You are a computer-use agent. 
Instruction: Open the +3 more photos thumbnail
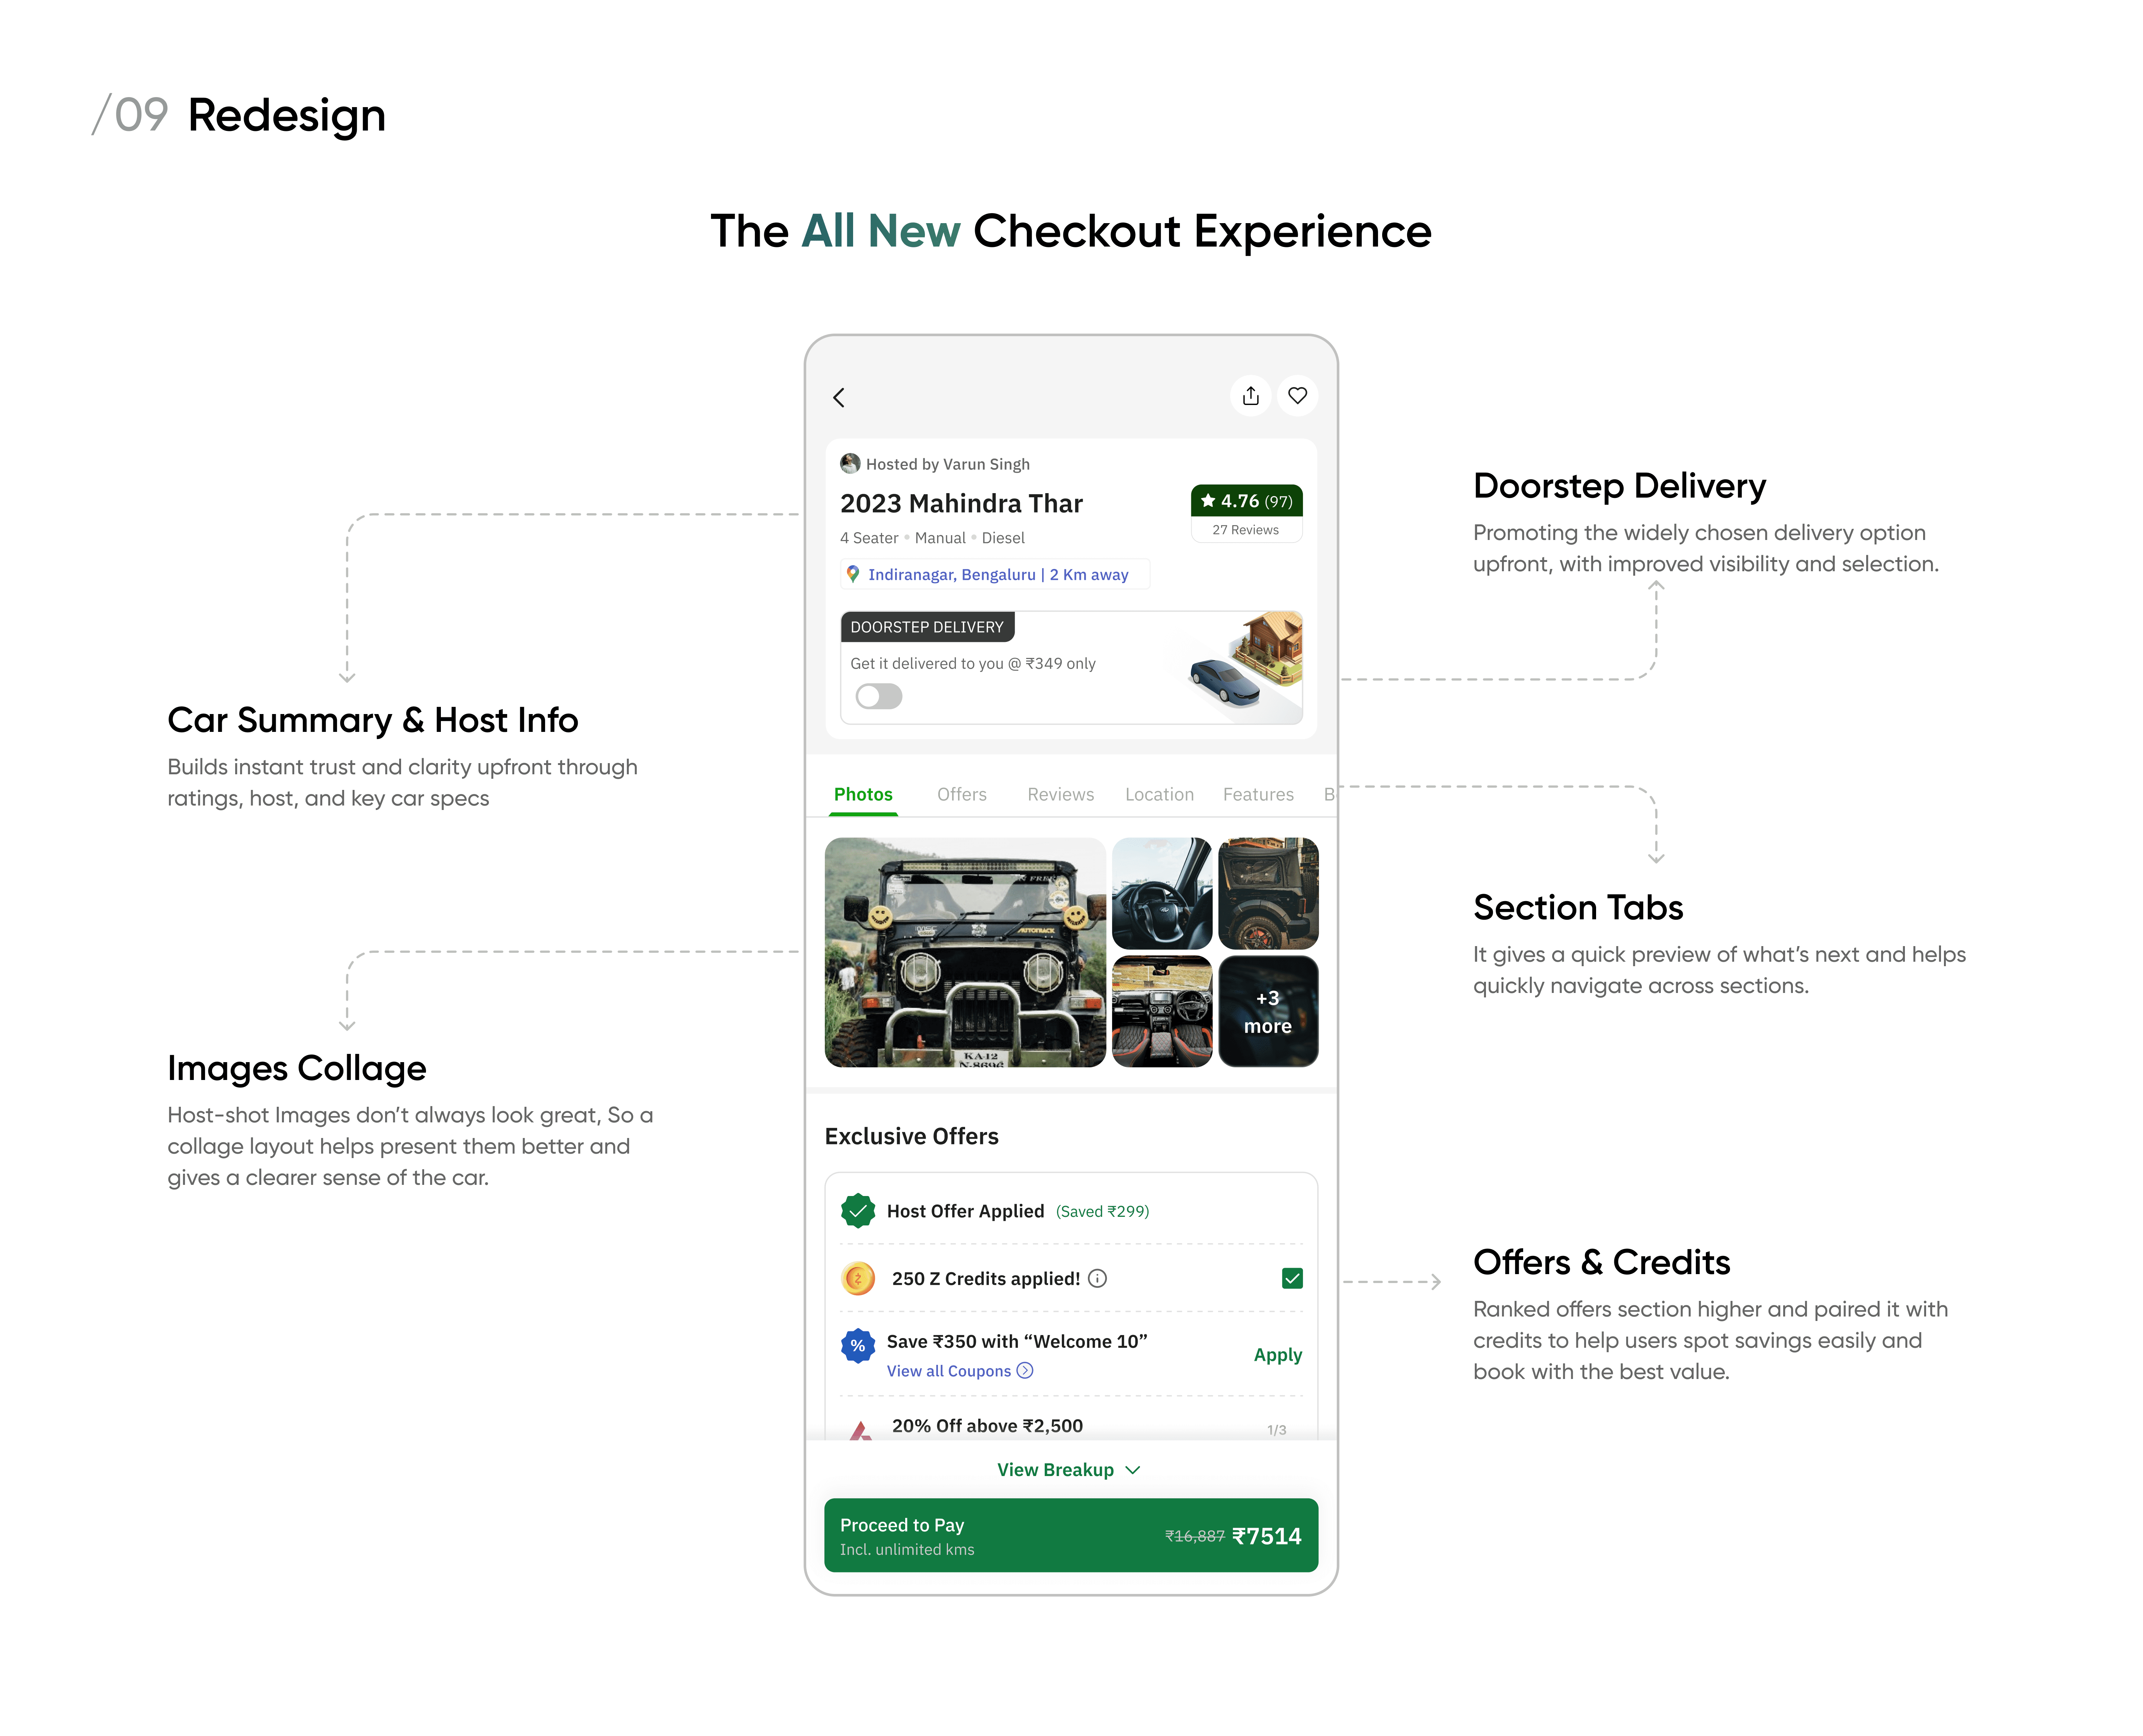1268,1012
